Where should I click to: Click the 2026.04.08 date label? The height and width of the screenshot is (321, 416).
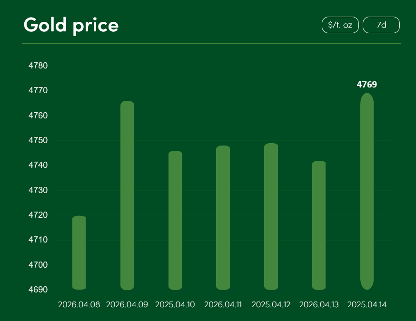click(79, 304)
